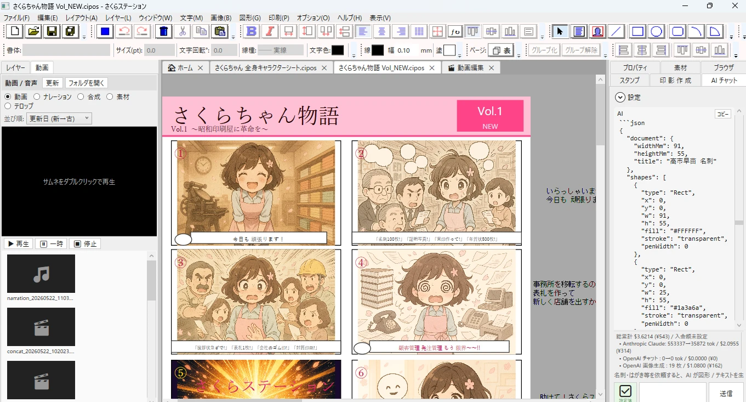This screenshot has height=402, width=746.
Task: Open the 線 black line color swatch
Action: coord(378,50)
